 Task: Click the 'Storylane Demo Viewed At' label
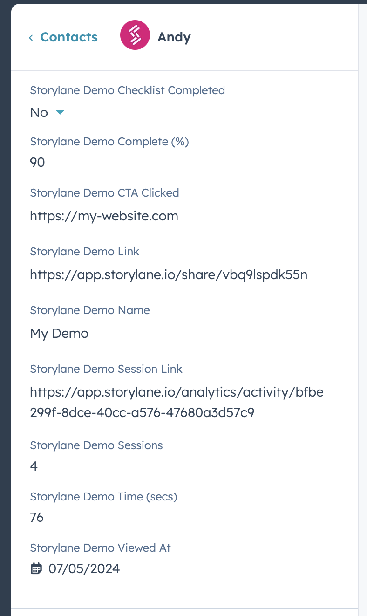(100, 548)
